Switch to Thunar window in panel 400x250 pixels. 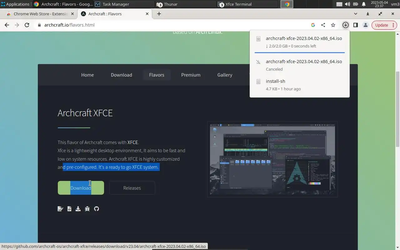(186, 4)
